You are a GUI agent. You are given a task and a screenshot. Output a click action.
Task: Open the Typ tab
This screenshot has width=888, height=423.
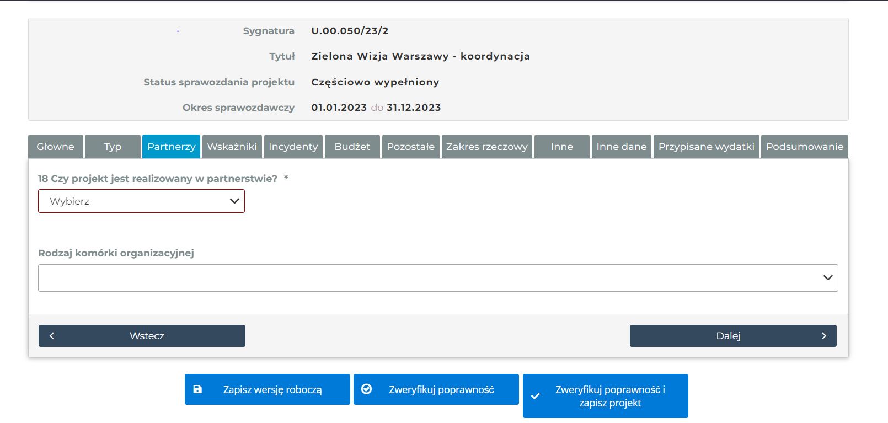click(x=113, y=147)
